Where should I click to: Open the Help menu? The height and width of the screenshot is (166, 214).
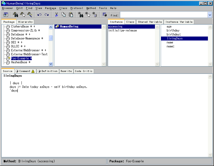coord(113,8)
